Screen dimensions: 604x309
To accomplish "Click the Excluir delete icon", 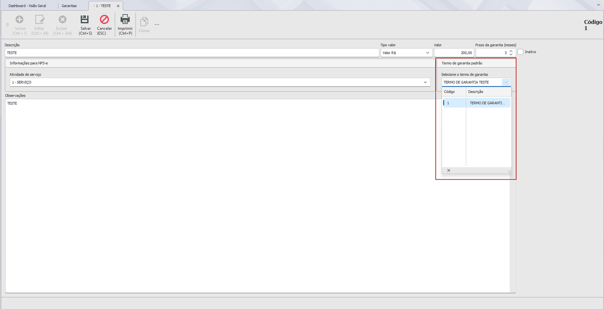I will pos(62,20).
